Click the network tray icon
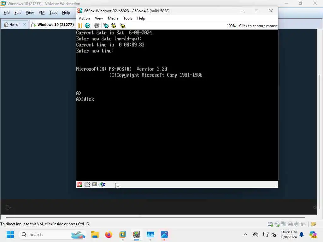 point(266,234)
